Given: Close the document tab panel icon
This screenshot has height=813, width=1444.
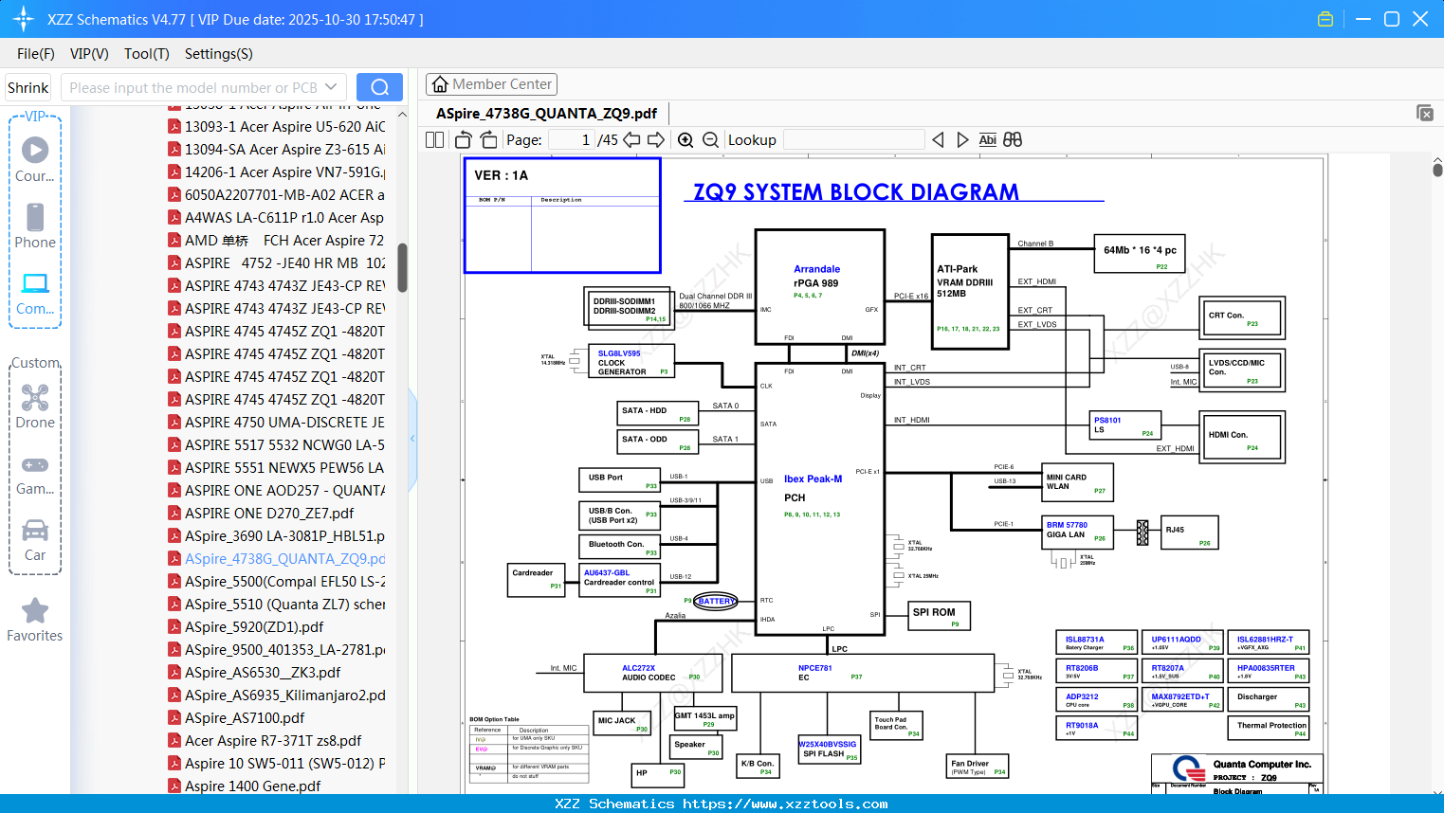Looking at the screenshot, I should click(1425, 113).
